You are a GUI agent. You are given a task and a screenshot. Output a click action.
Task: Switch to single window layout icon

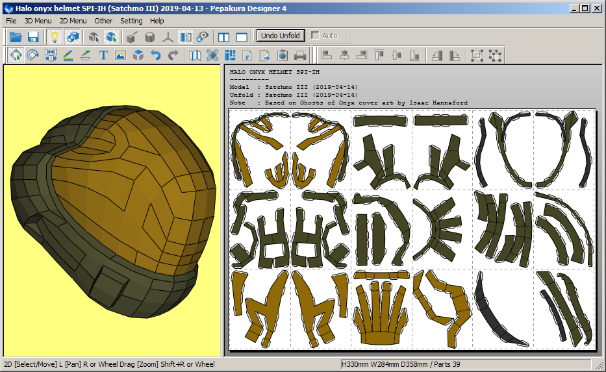242,37
